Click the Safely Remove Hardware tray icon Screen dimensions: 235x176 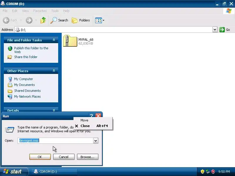coord(208,172)
